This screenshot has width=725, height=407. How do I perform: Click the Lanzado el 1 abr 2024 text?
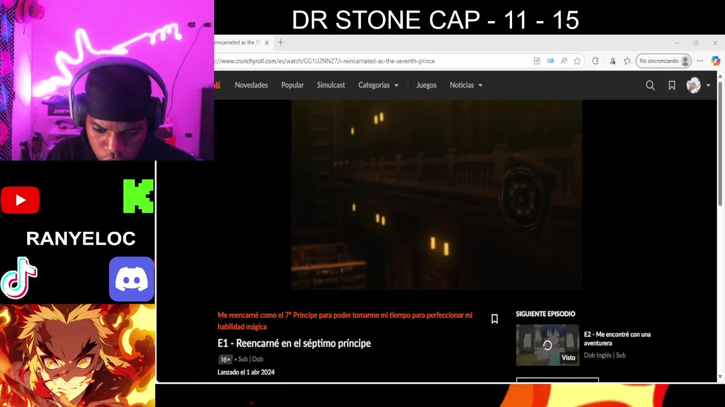[x=246, y=372]
